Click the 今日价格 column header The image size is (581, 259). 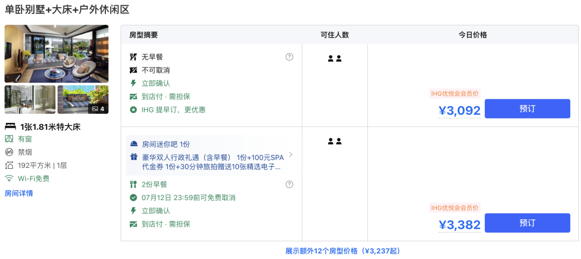[473, 35]
